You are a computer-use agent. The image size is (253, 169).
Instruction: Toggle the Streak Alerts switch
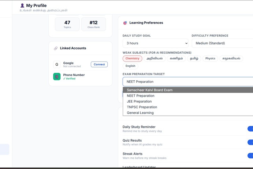tap(250, 155)
